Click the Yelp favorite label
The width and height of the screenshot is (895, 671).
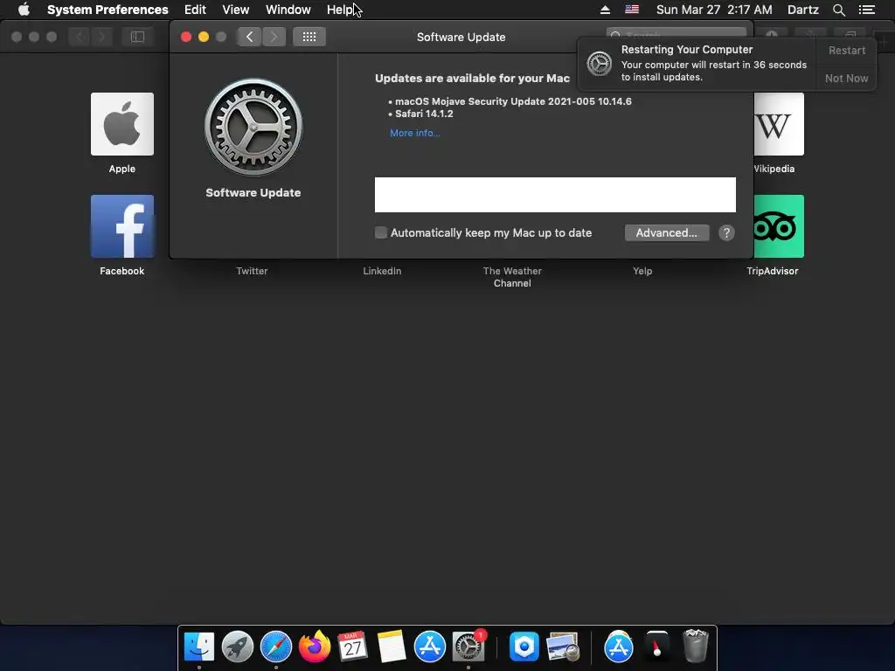pyautogui.click(x=642, y=271)
